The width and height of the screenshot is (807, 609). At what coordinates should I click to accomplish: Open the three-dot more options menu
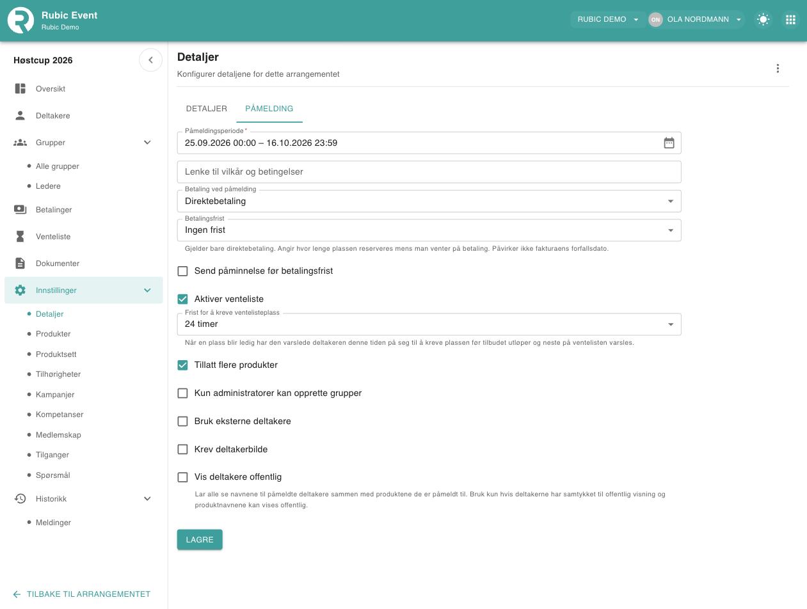click(x=778, y=68)
